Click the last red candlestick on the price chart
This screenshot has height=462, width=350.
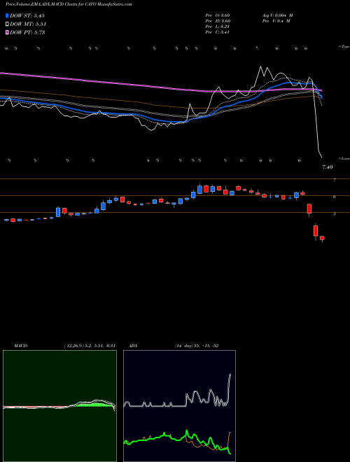click(322, 238)
